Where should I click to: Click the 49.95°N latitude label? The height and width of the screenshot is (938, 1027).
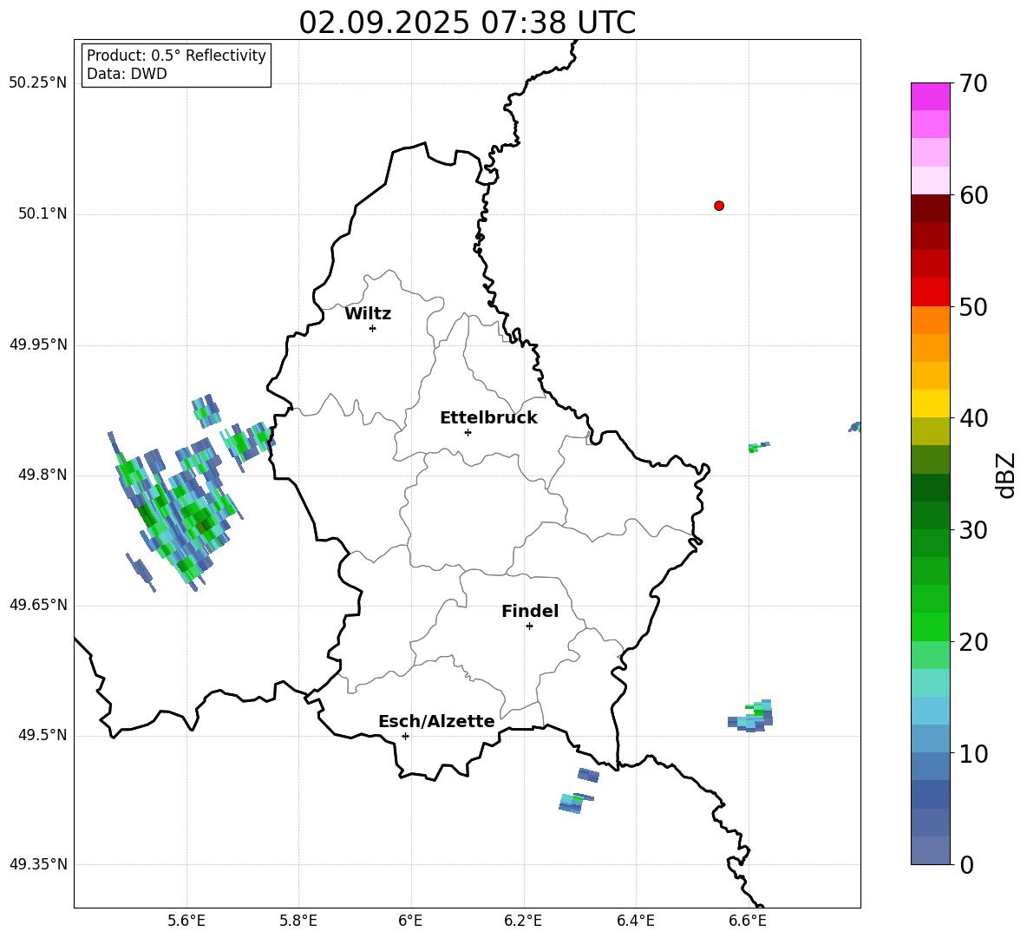point(38,344)
